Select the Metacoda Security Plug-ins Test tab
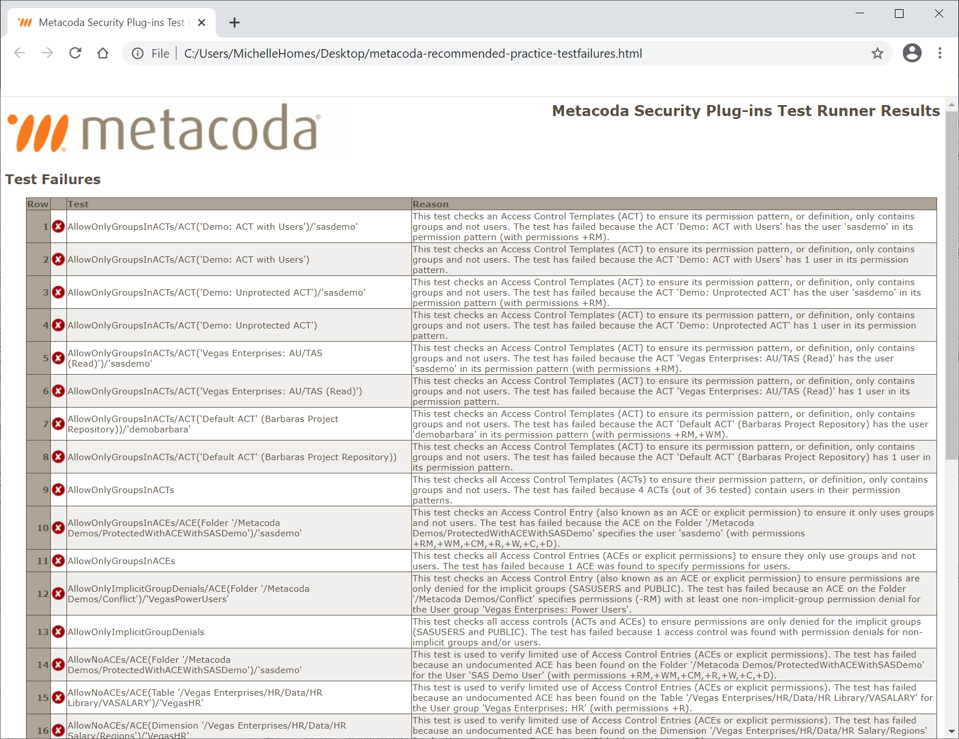This screenshot has width=959, height=739. coord(111,23)
